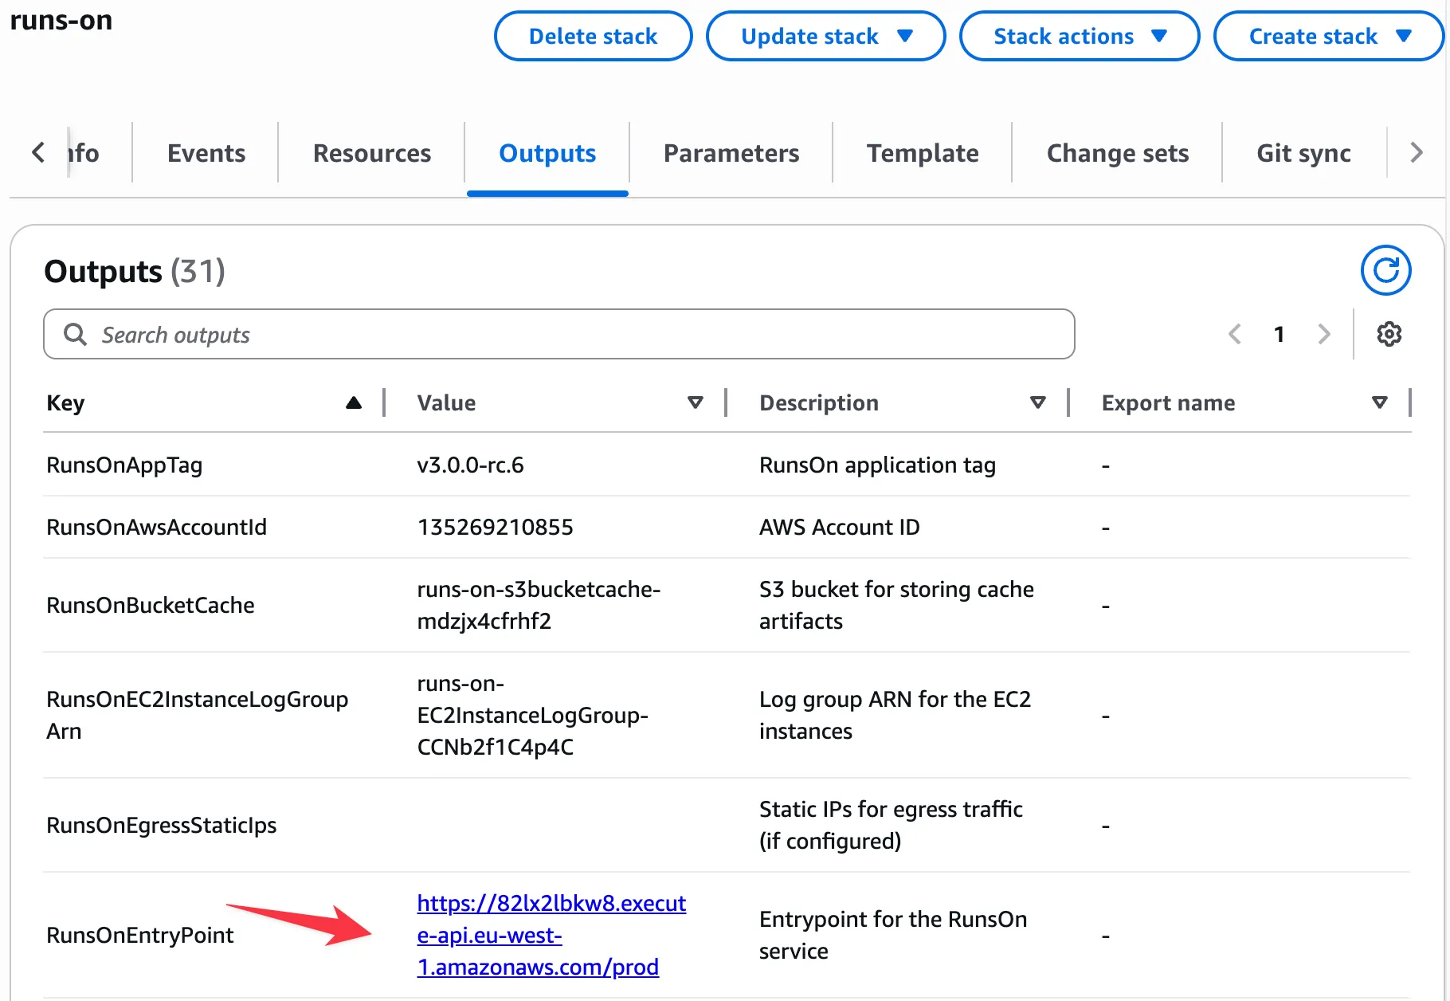Select the v3.0.0-rc.6 value
Viewport: 1450px width, 1001px height.
(470, 465)
